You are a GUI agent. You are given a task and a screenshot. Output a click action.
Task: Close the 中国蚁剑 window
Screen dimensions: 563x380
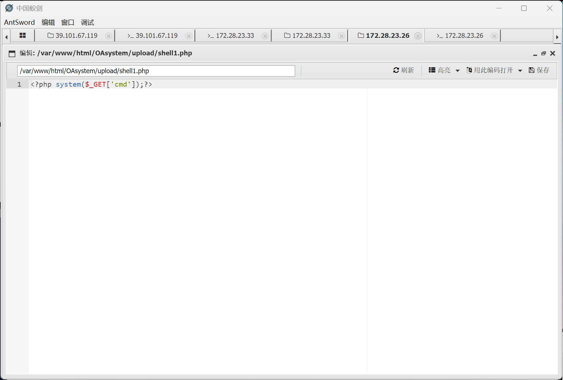coord(550,8)
